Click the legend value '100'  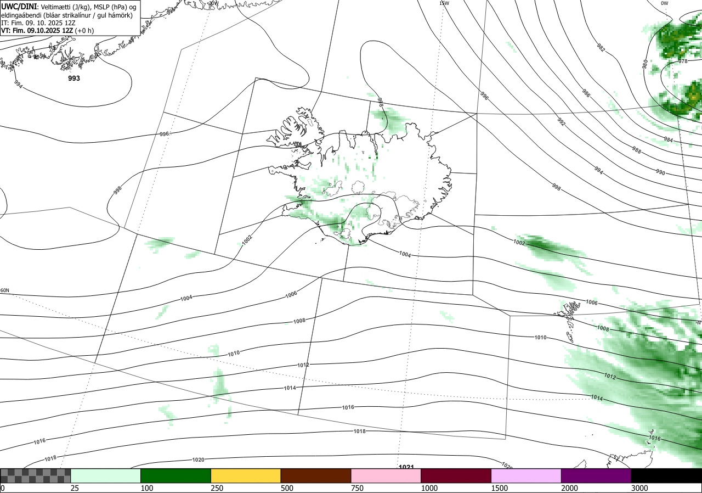[x=146, y=488]
